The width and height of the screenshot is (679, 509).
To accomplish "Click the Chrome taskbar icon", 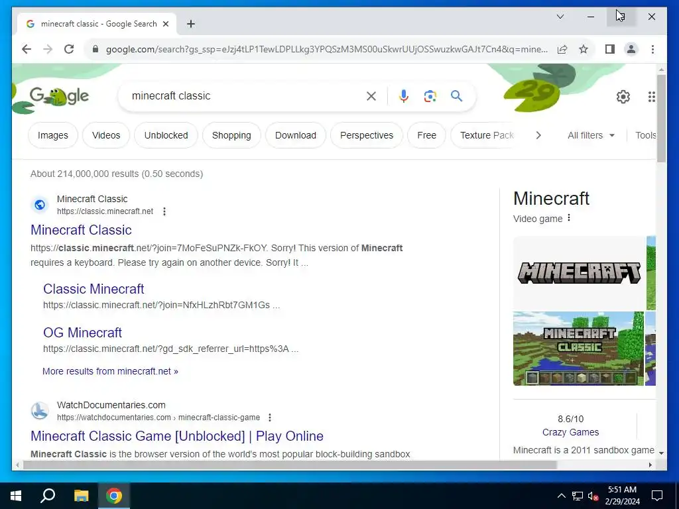I will pos(114,496).
